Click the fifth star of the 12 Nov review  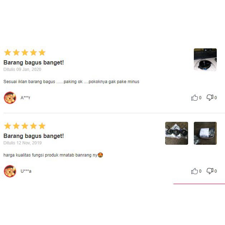[42, 126]
